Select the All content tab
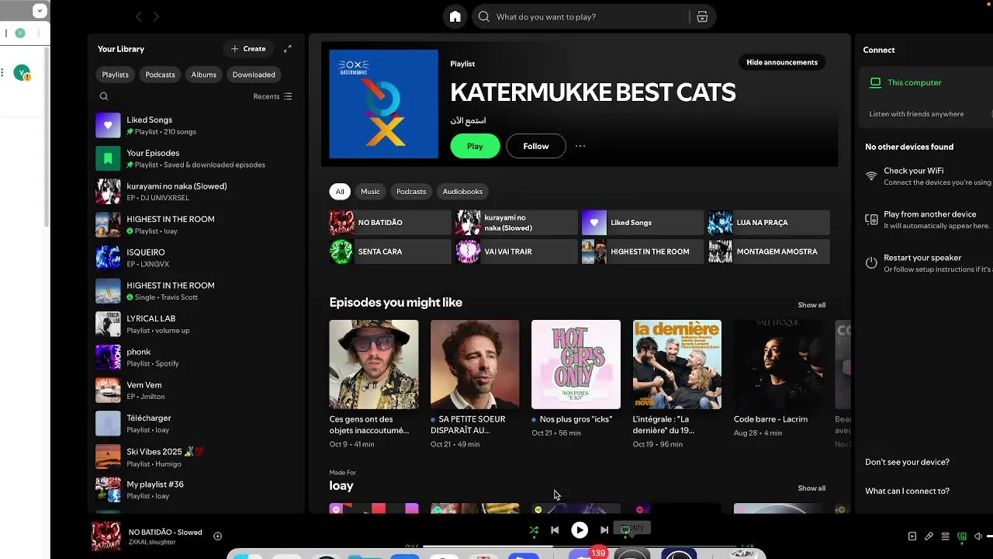Screen dimensions: 993x559 coord(339,191)
